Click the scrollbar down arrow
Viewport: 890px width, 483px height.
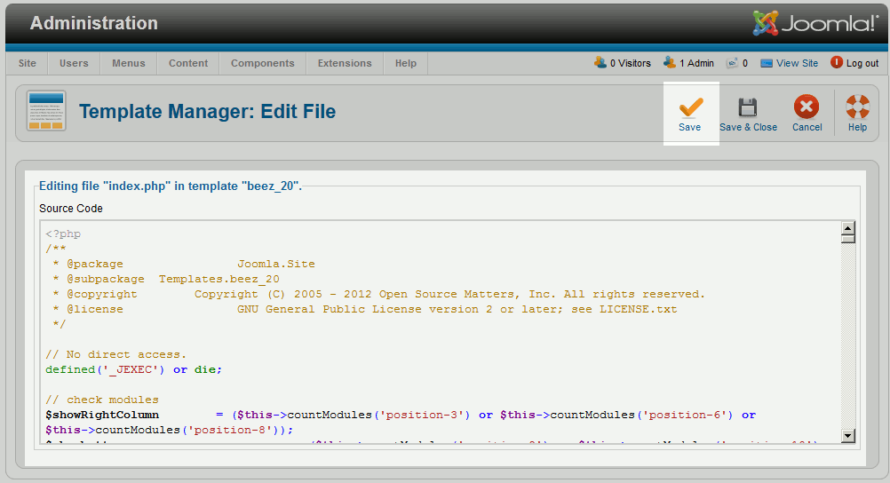(848, 436)
